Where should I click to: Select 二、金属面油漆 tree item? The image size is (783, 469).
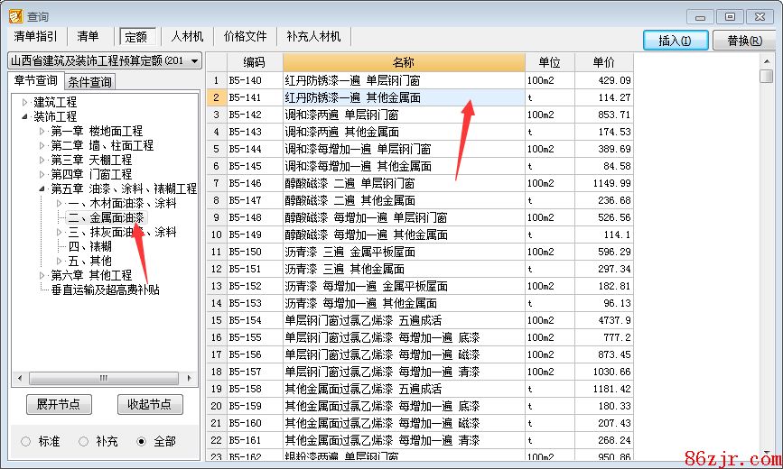click(105, 217)
